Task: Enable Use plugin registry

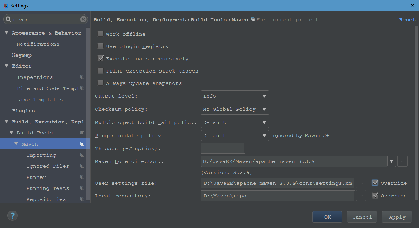Action: [x=100, y=46]
